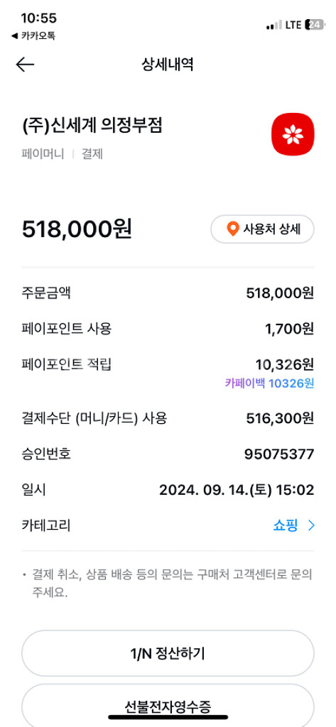Tap the LTE signal bars icon
This screenshot has width=336, height=727.
[273, 26]
